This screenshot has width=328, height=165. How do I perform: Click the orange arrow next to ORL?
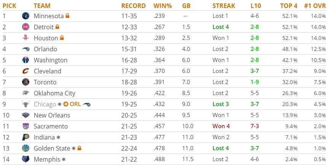click(x=66, y=104)
